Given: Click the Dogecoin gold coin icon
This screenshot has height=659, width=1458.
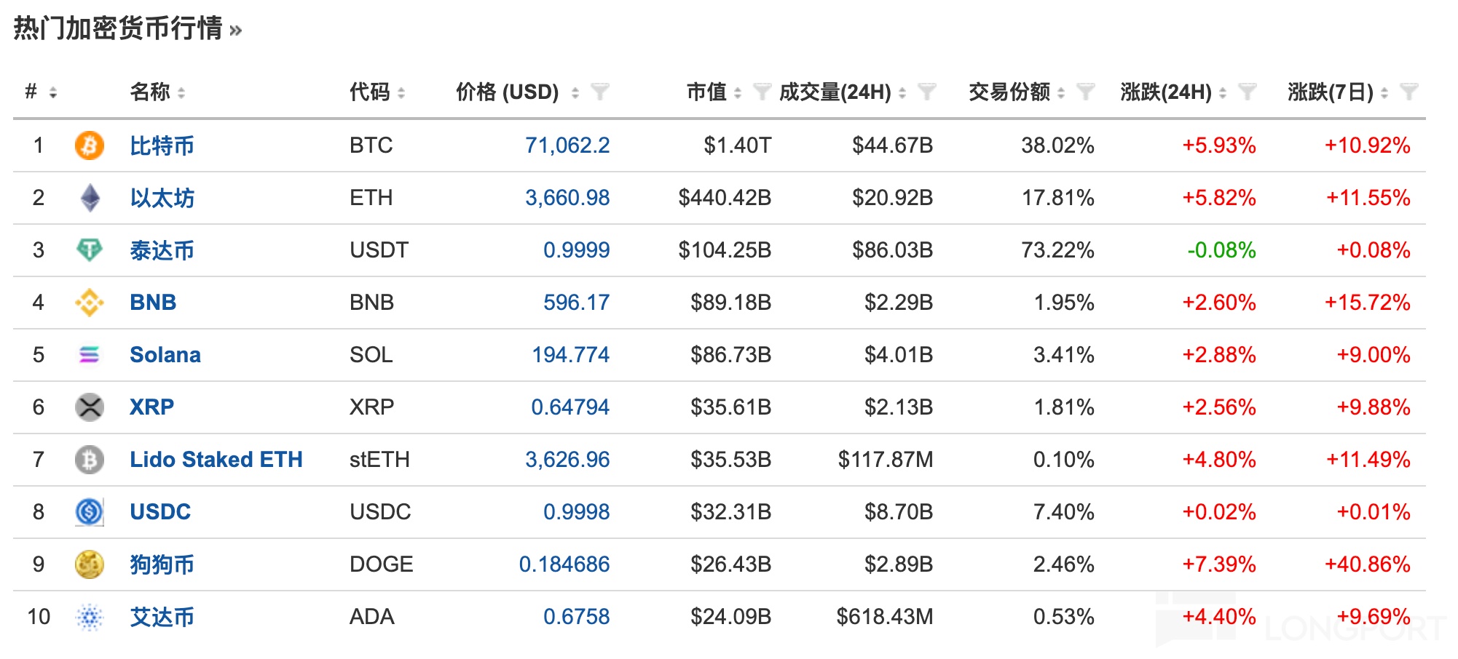Looking at the screenshot, I should point(90,564).
